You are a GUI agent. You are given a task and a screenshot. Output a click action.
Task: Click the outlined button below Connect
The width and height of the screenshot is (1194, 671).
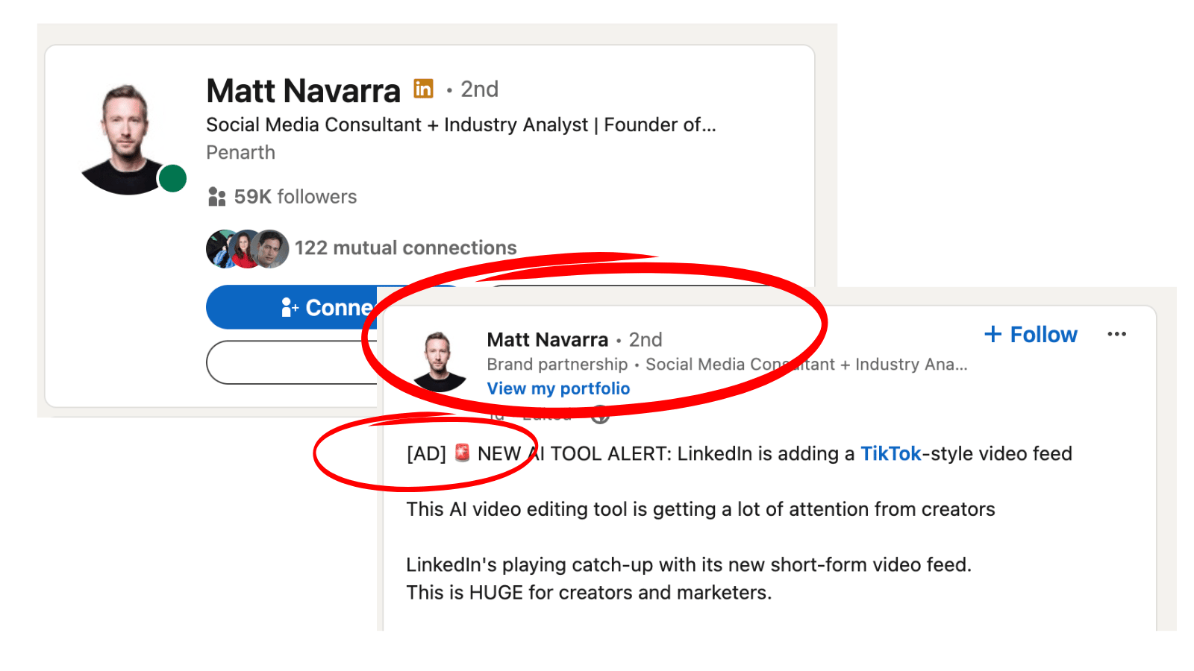pos(292,362)
